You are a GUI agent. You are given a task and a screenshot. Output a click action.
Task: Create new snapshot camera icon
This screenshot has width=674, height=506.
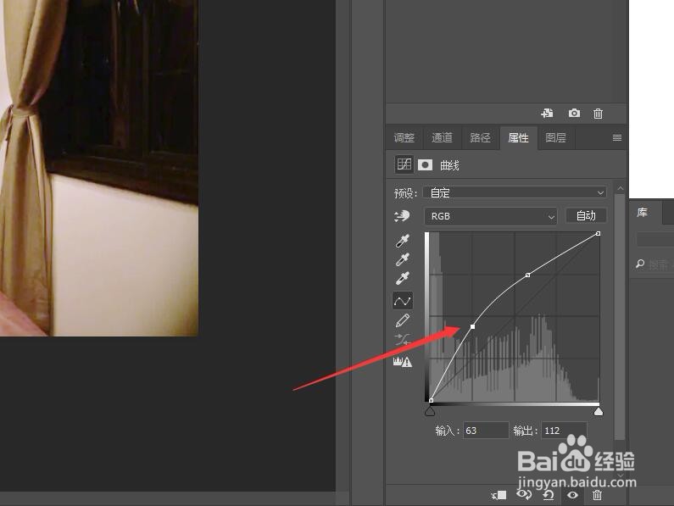574,113
